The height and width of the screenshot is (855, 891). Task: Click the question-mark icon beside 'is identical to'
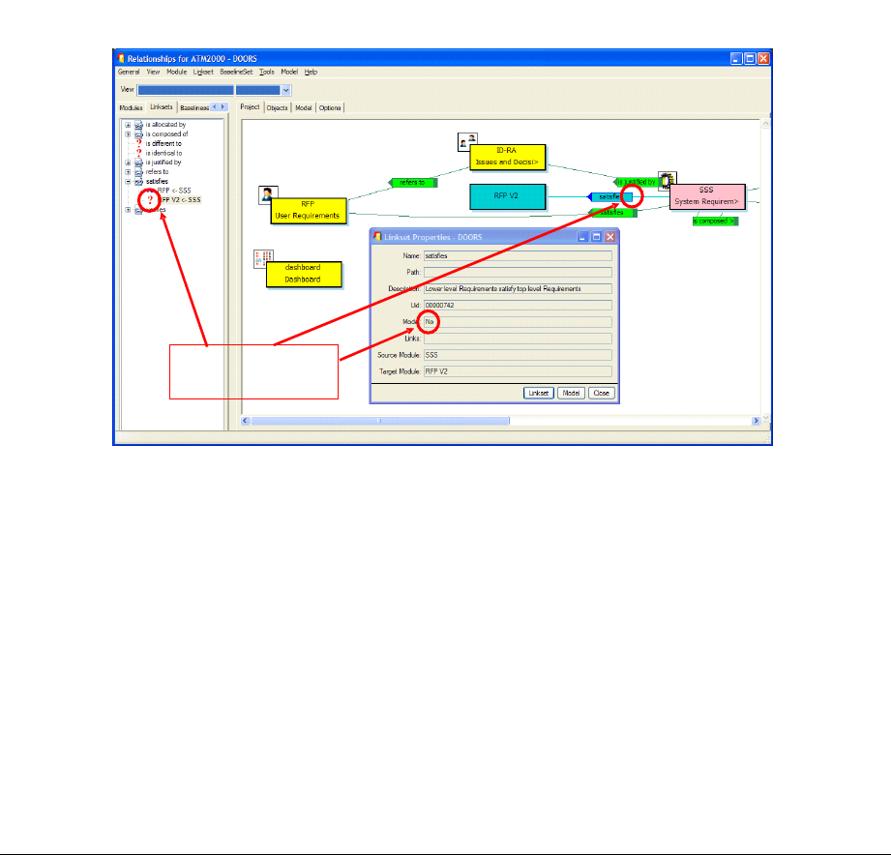138,154
